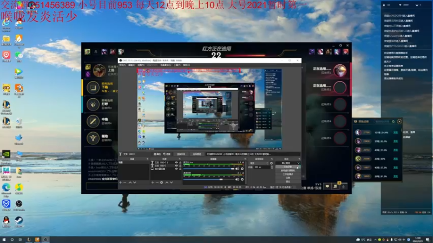Open 文件 menu in OBS
Screen dimensions: 433x243
click(122, 65)
